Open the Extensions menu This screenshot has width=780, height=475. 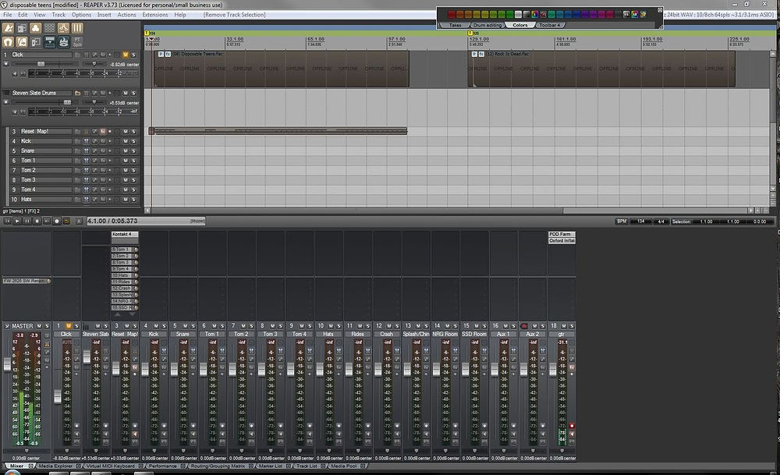click(154, 15)
